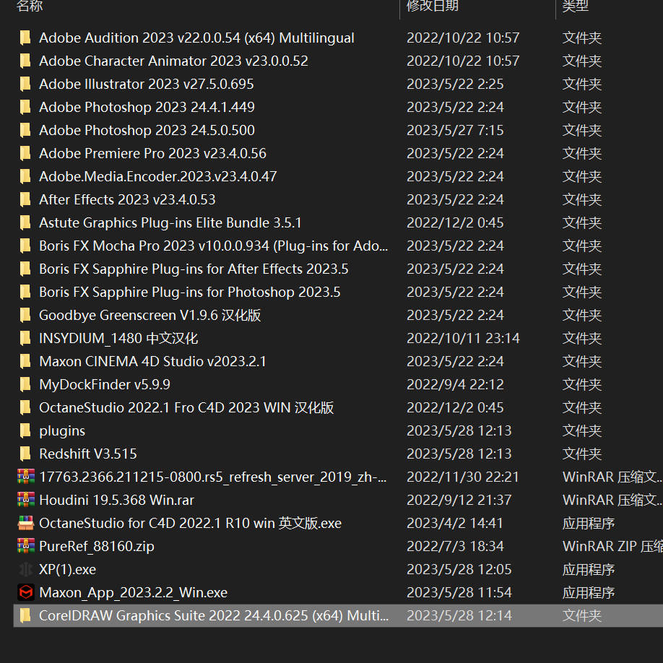Image resolution: width=663 pixels, height=663 pixels.
Task: Select the After Effects 2023 v23.4.0.53 folder
Action: click(127, 199)
